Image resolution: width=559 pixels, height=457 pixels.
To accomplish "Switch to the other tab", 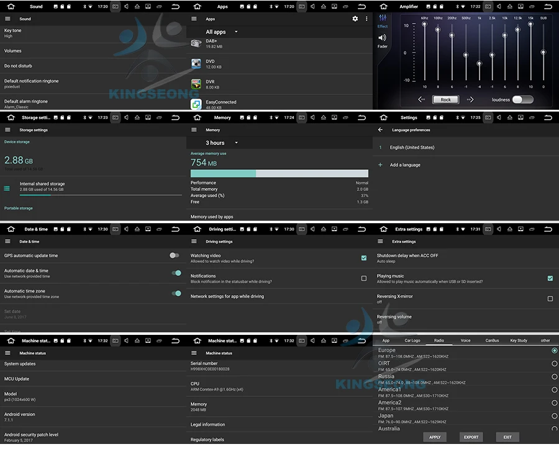I will tap(545, 340).
